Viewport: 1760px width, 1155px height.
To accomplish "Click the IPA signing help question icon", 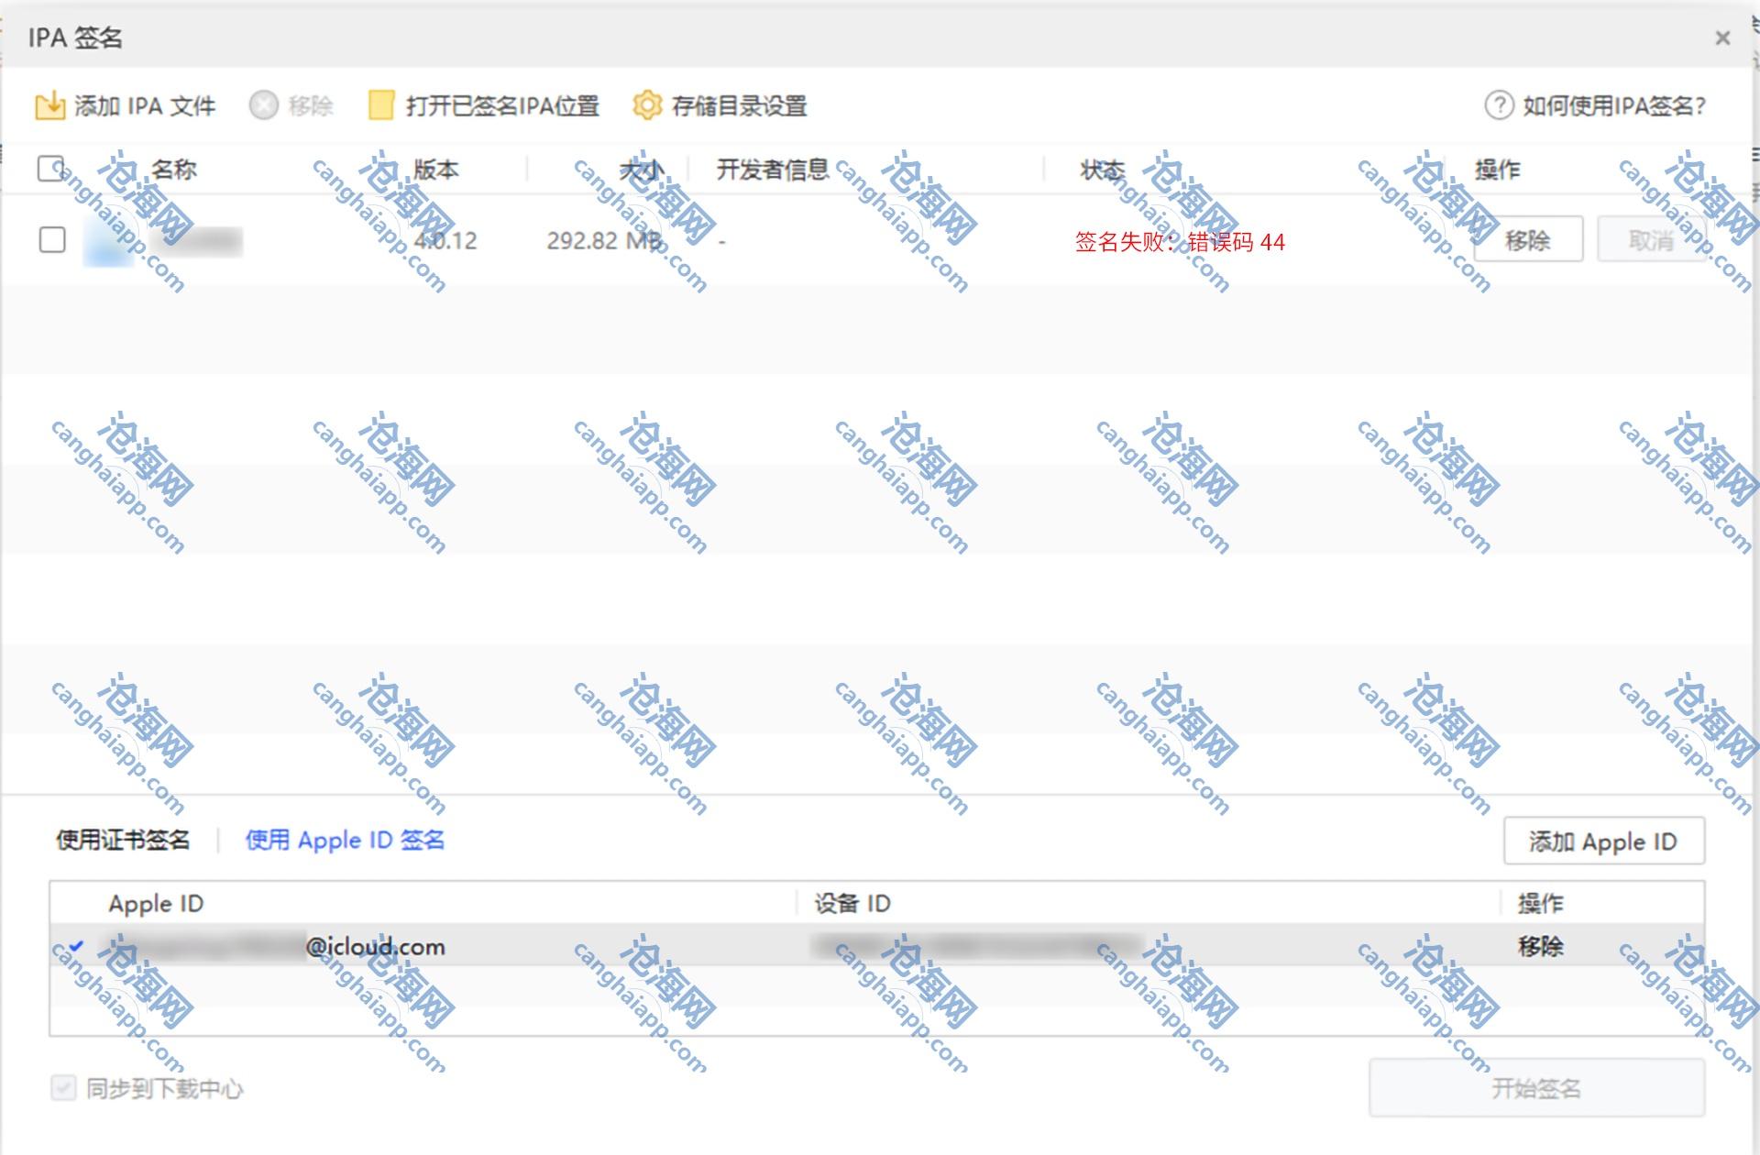I will click(1499, 105).
